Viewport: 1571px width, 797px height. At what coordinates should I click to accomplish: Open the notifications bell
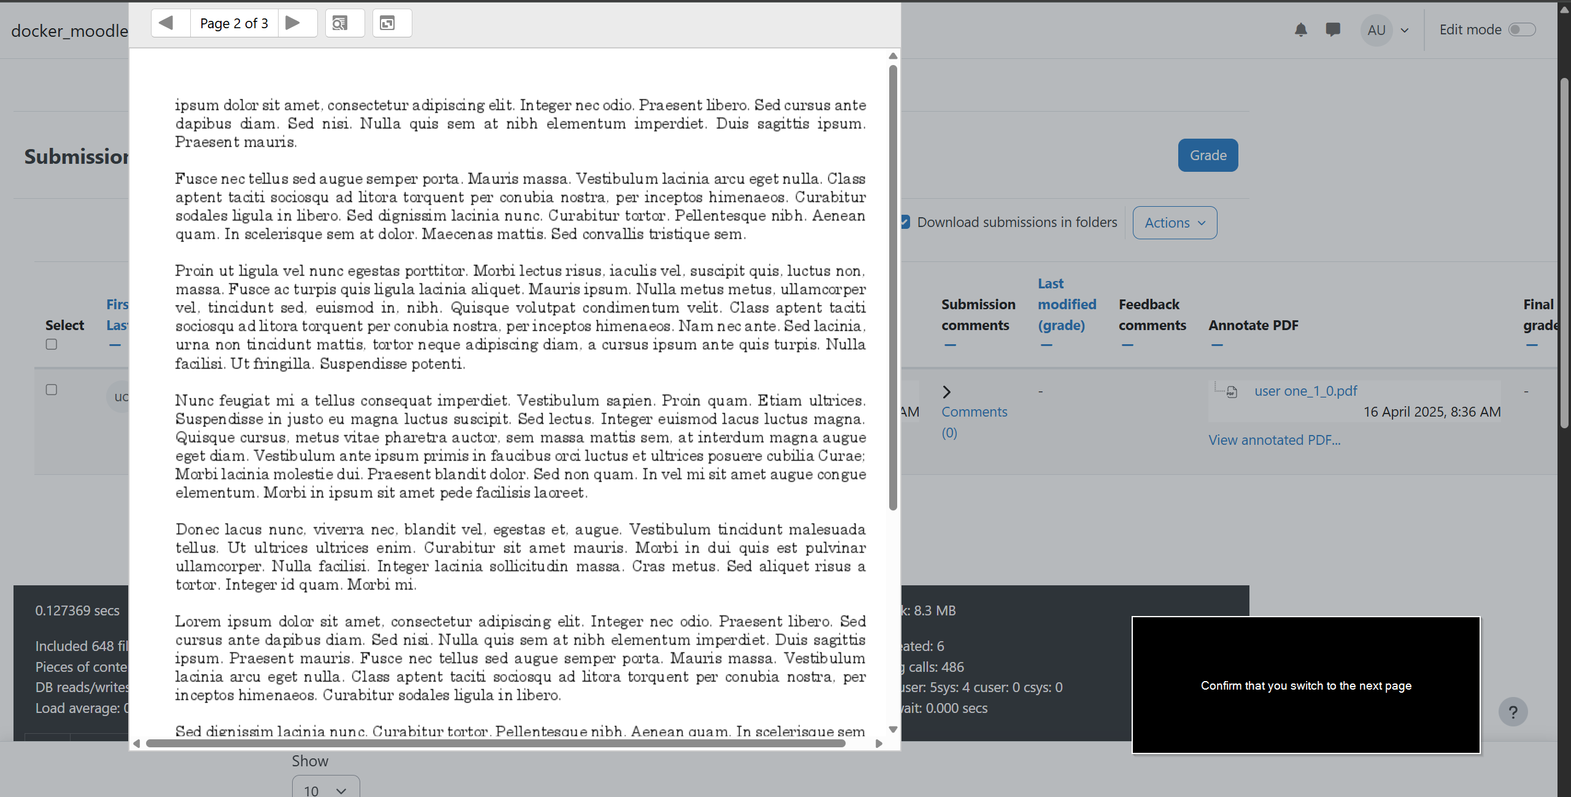tap(1300, 30)
